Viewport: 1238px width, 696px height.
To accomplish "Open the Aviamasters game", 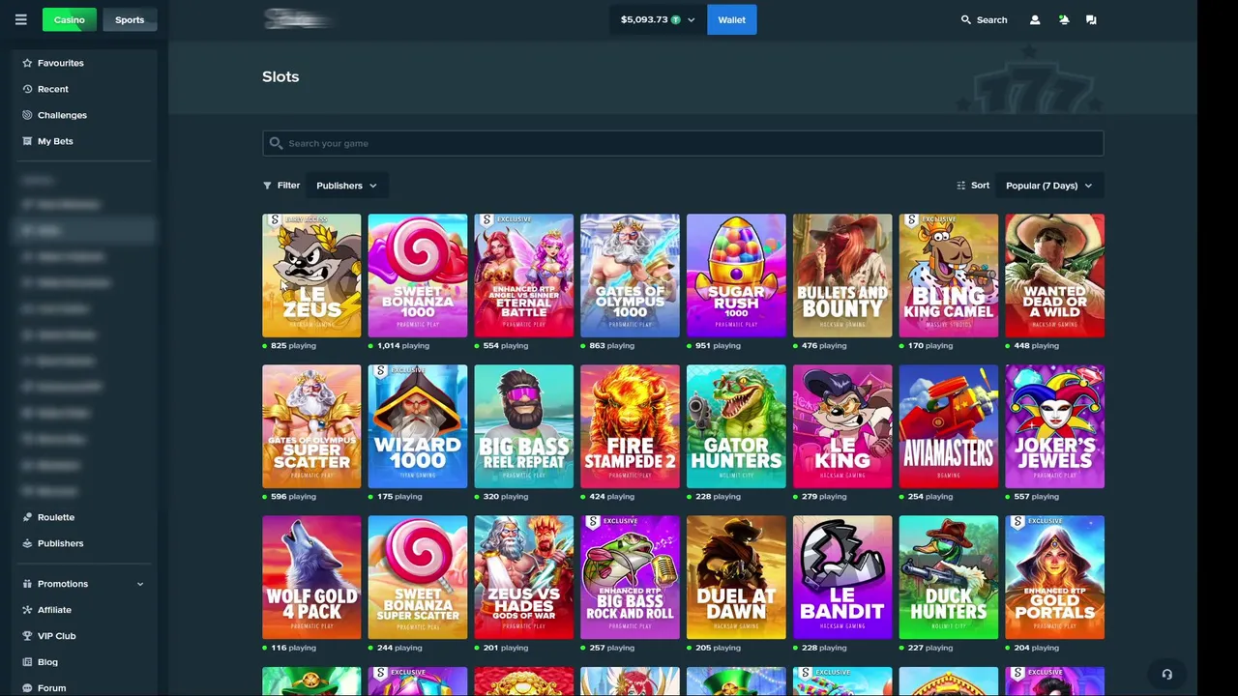I will [x=949, y=426].
